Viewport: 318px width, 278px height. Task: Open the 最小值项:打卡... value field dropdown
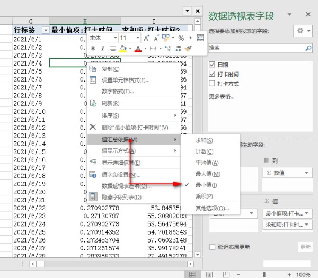pyautogui.click(x=306, y=213)
